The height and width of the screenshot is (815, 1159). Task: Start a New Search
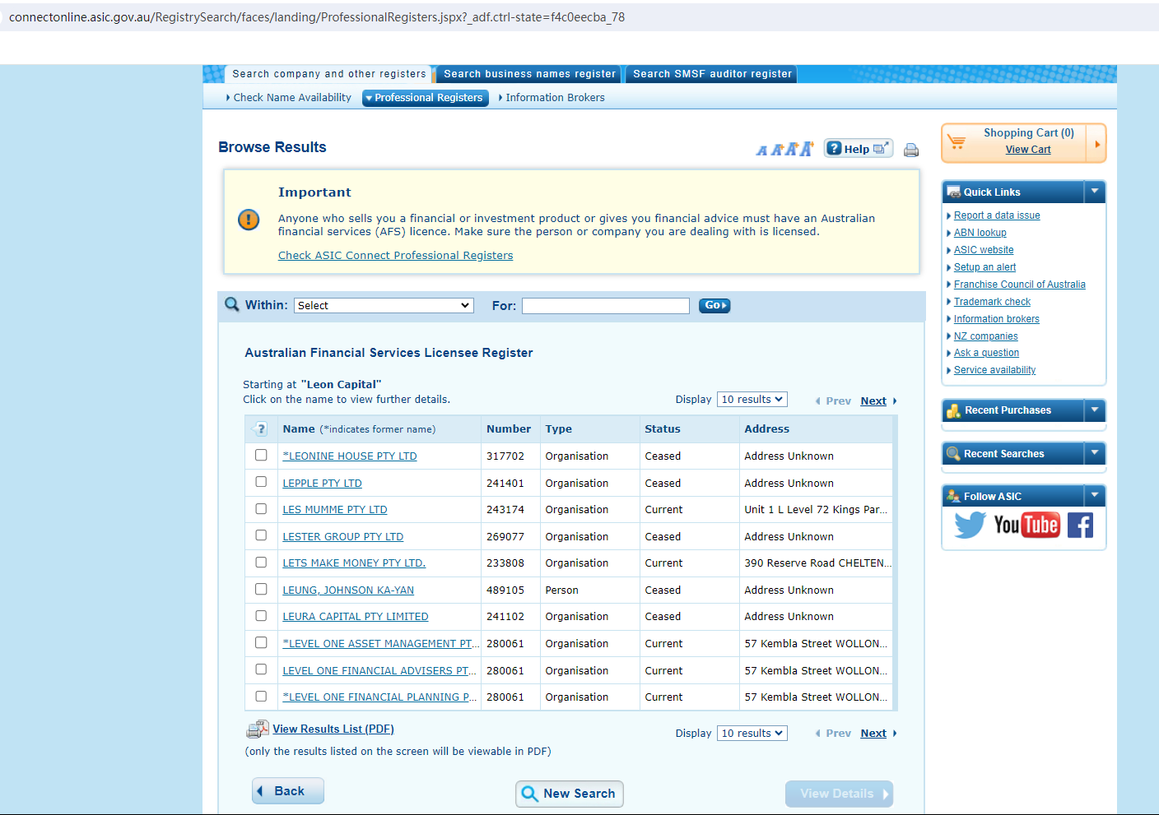pyautogui.click(x=570, y=794)
